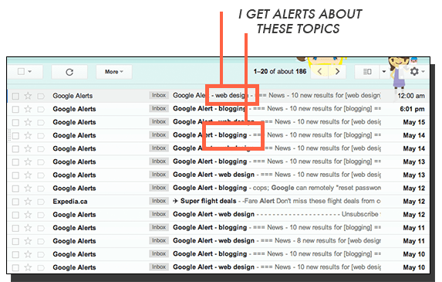Screen dimensions: 442x282
Task: Click Inbox label on 6:01 pm alert
Action: tap(159, 108)
